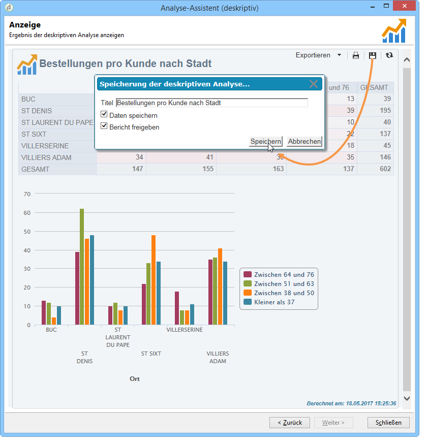
Task: Click the app icon in title bar
Action: click(9, 8)
